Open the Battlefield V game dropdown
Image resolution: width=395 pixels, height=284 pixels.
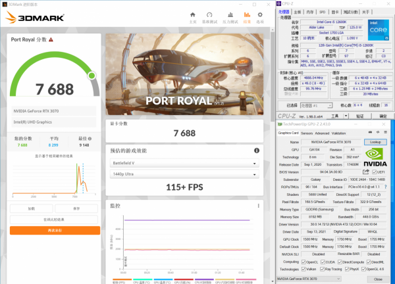click(x=184, y=163)
